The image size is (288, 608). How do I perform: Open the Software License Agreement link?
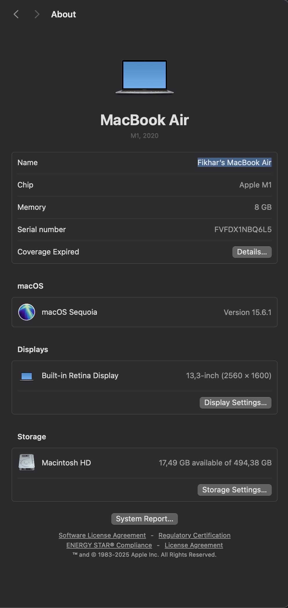pyautogui.click(x=102, y=535)
